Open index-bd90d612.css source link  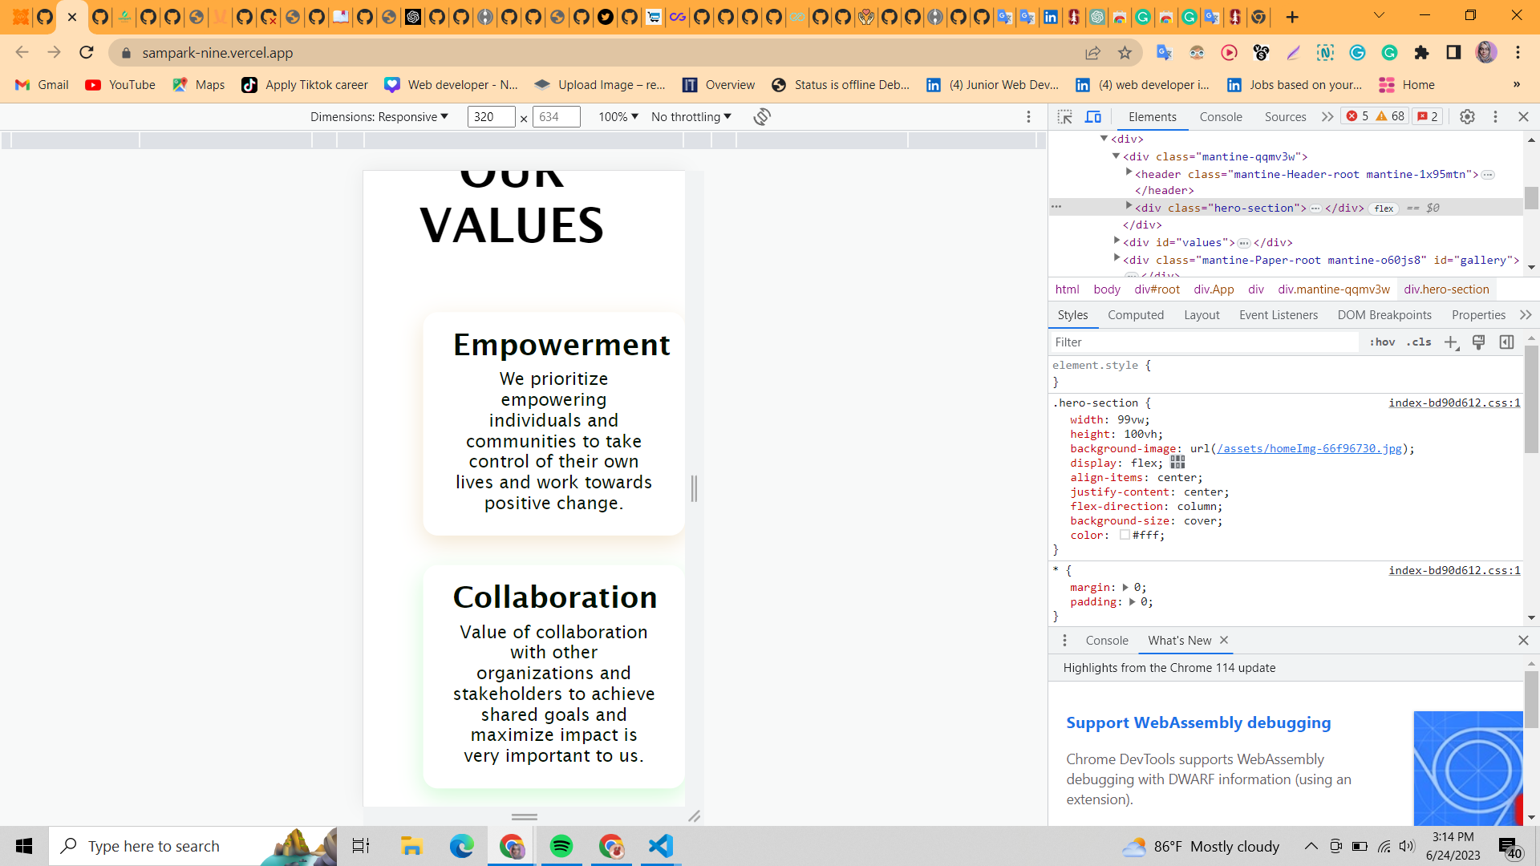[x=1454, y=403]
